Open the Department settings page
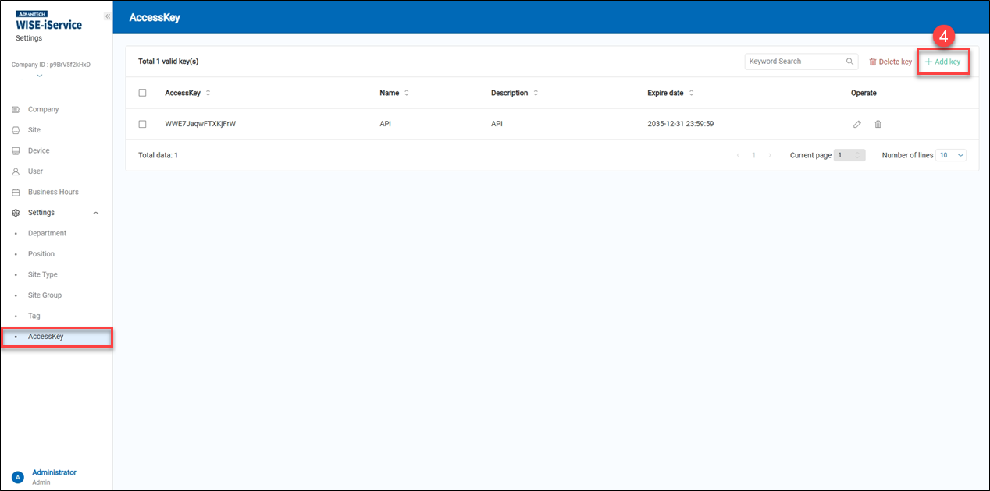The width and height of the screenshot is (990, 491). [47, 233]
